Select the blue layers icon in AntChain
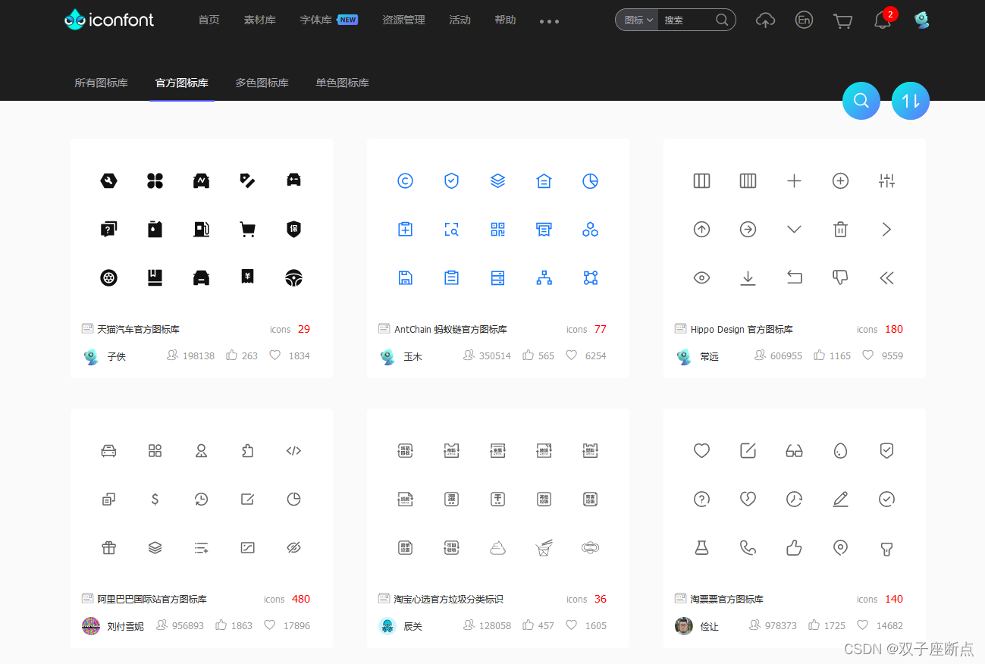The image size is (985, 664). tap(497, 180)
